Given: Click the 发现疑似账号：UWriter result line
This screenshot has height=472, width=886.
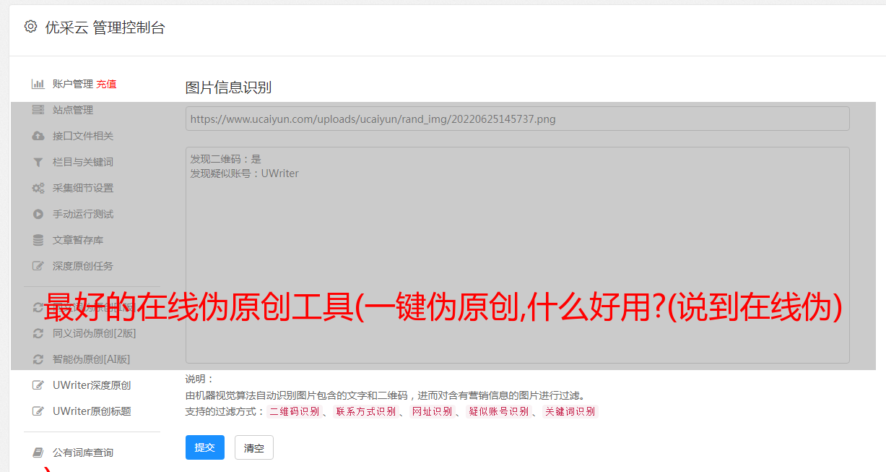Looking at the screenshot, I should tap(245, 173).
